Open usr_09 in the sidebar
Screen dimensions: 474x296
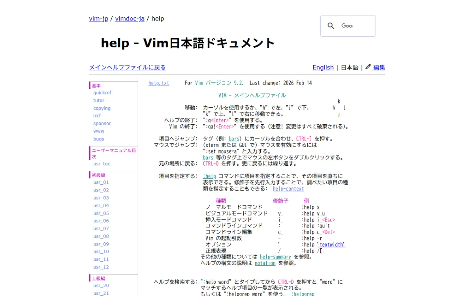pyautogui.click(x=101, y=244)
